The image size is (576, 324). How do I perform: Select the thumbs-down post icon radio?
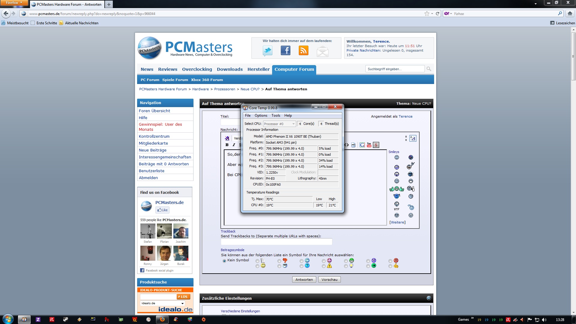(x=279, y=261)
